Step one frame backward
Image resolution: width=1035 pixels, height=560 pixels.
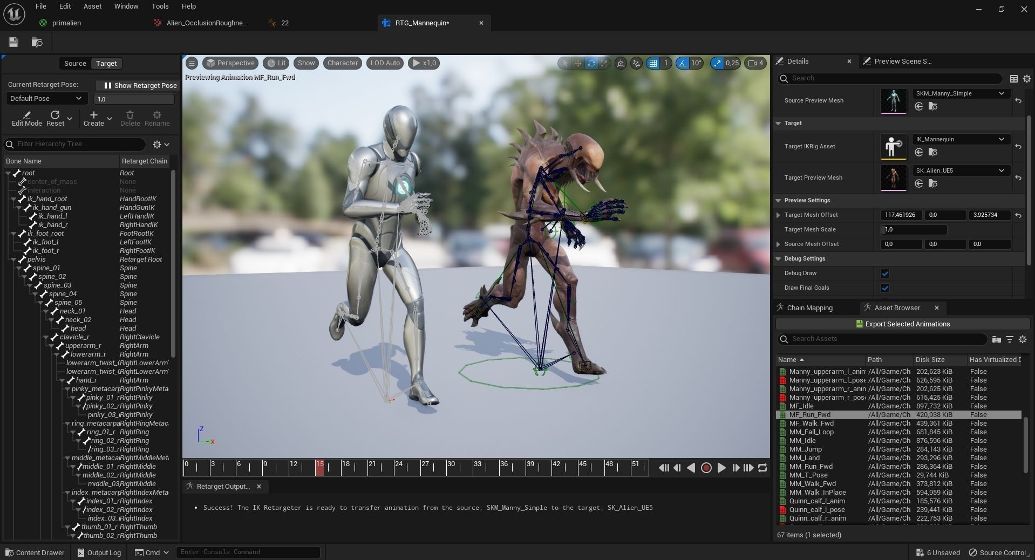click(677, 468)
